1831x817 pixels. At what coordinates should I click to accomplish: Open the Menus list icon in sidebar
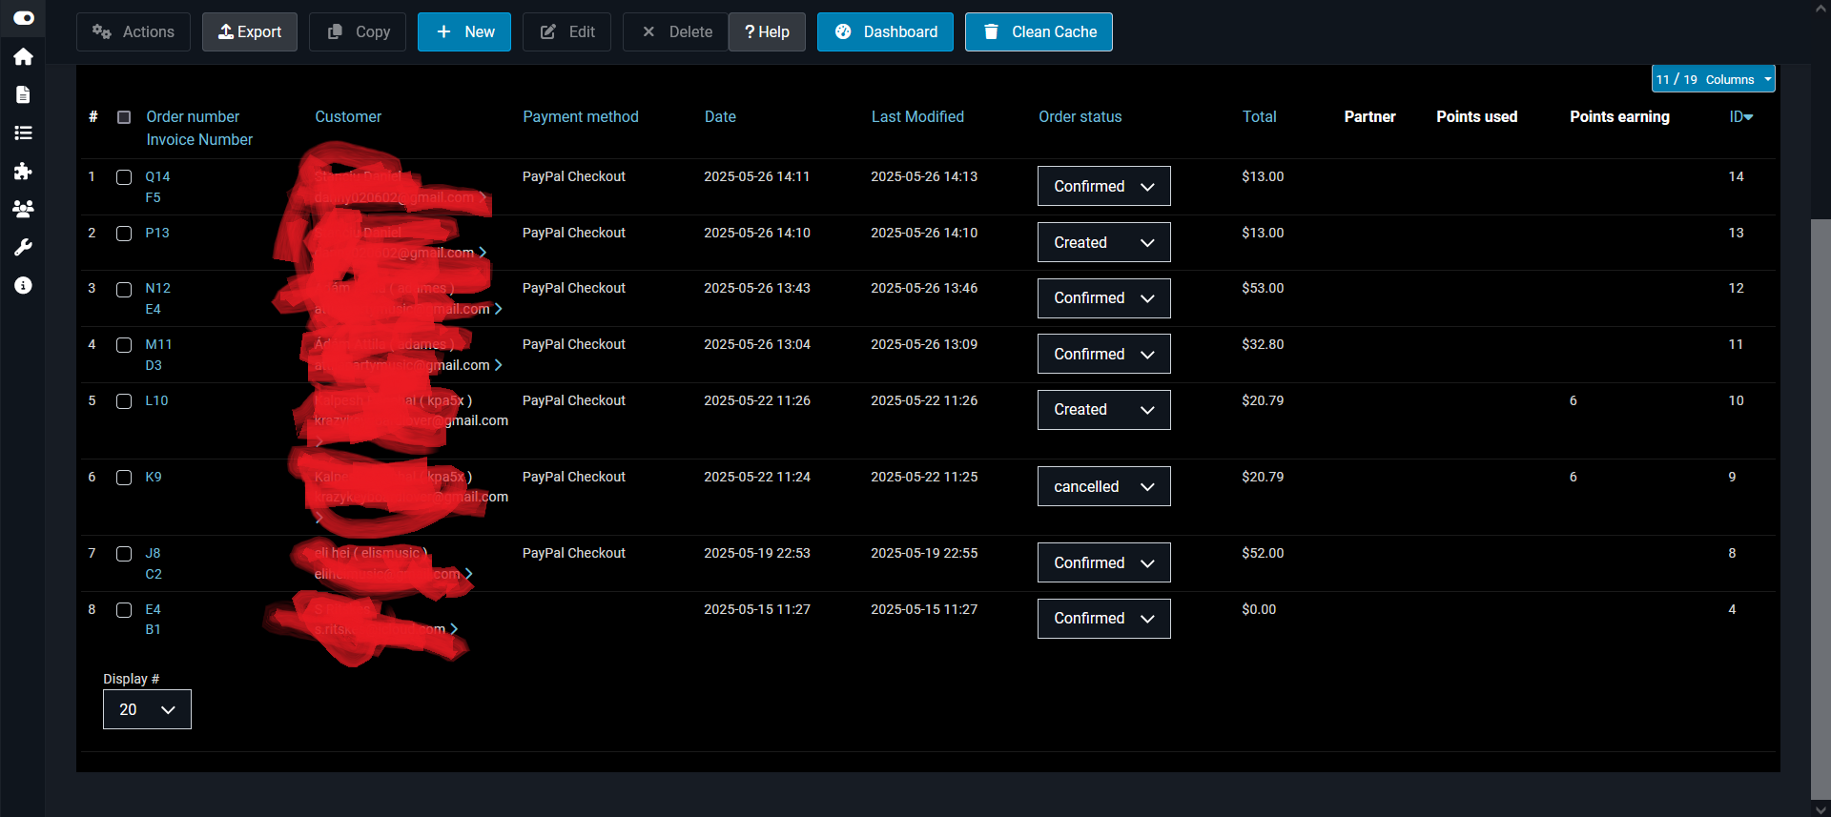[23, 133]
